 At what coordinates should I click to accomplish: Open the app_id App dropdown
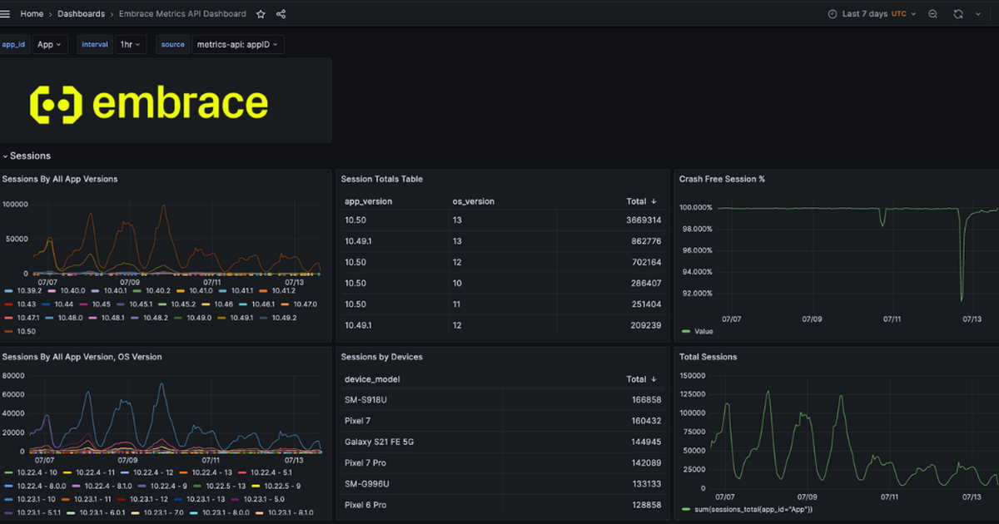tap(50, 45)
